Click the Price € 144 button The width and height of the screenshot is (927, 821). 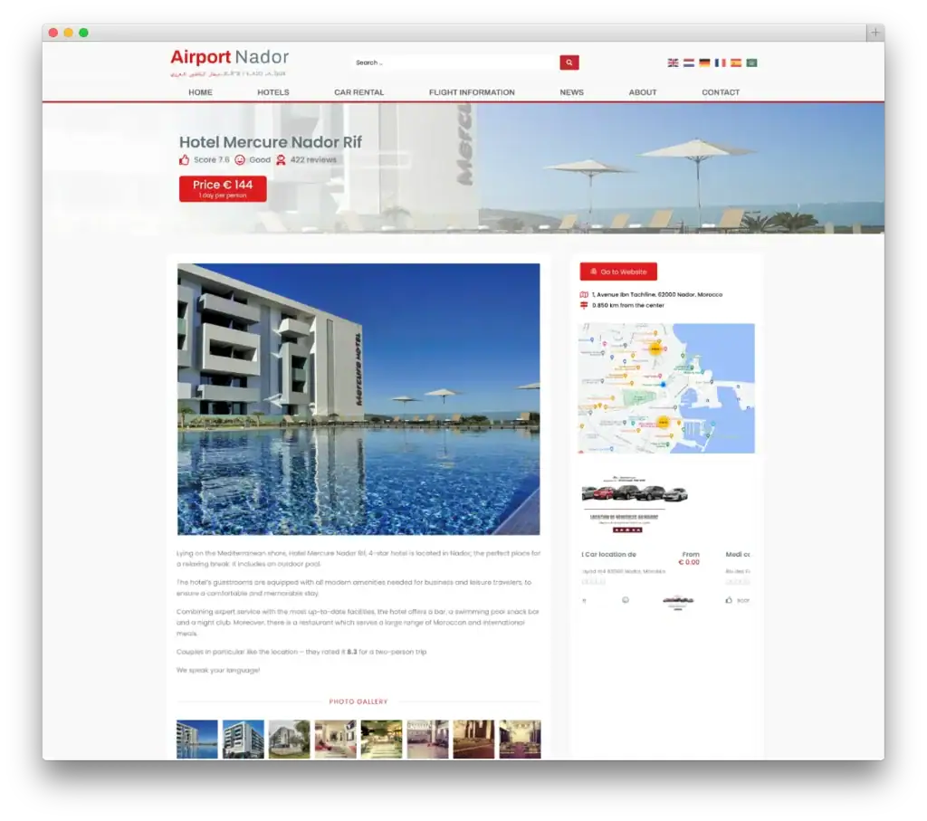point(223,188)
